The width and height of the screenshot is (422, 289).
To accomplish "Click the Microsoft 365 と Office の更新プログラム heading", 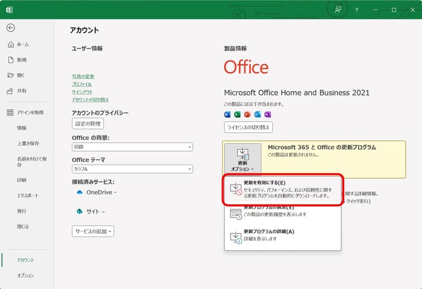I will pos(321,147).
